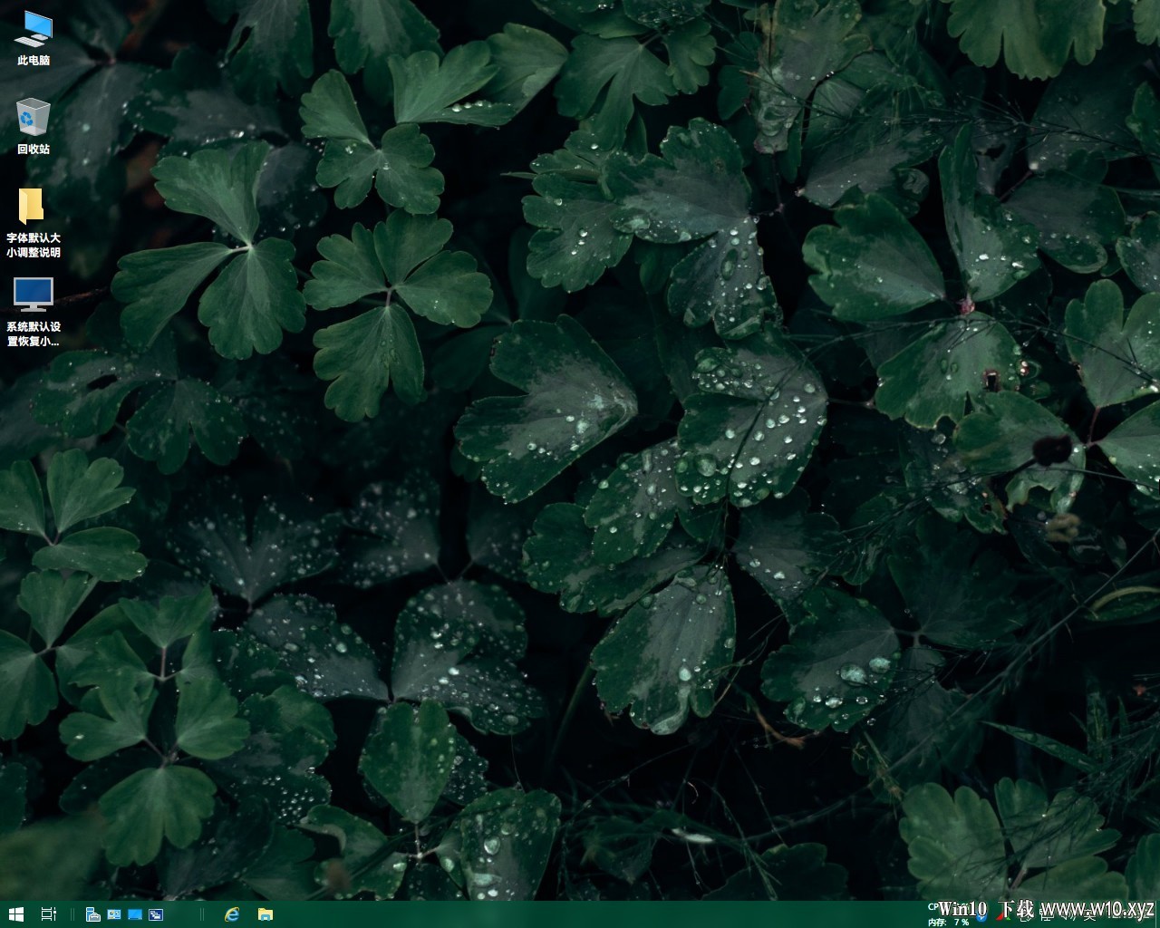Click the toolbox quick launch icon
The height and width of the screenshot is (928, 1160).
point(92,914)
